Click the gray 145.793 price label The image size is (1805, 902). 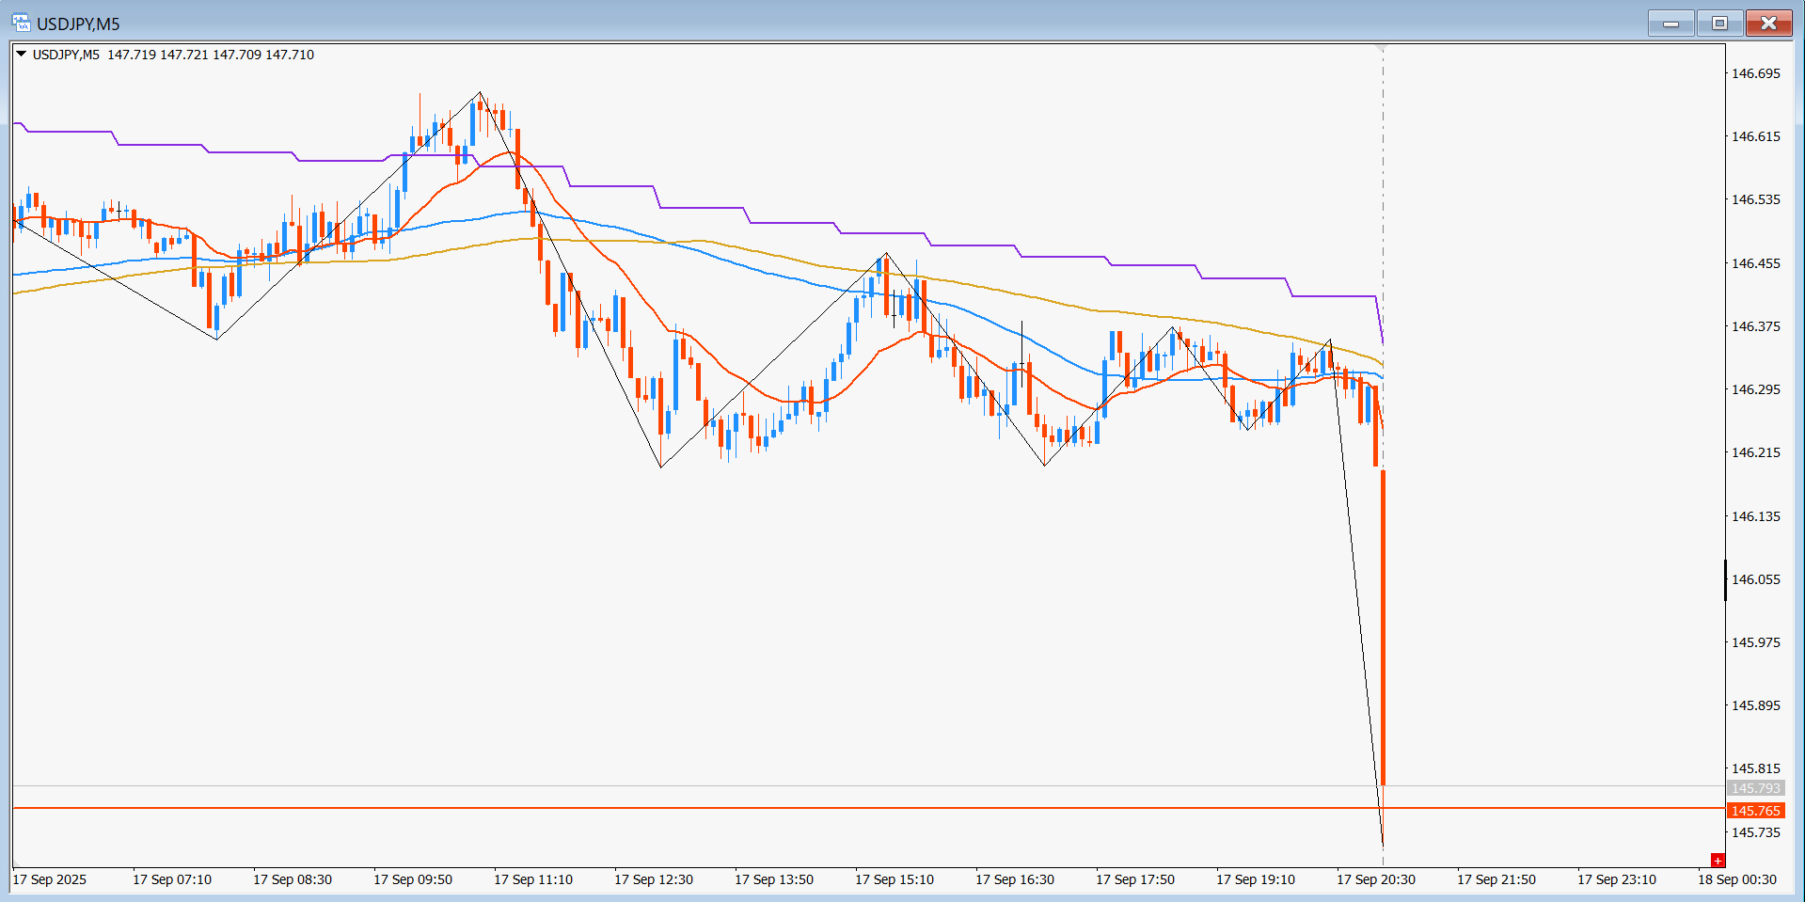click(x=1756, y=788)
